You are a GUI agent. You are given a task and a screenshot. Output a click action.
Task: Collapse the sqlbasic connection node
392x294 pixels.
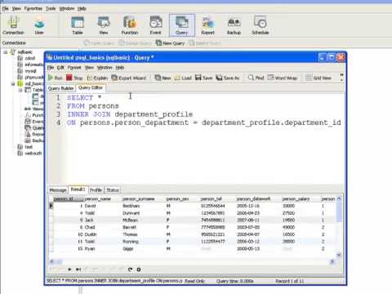(6, 51)
